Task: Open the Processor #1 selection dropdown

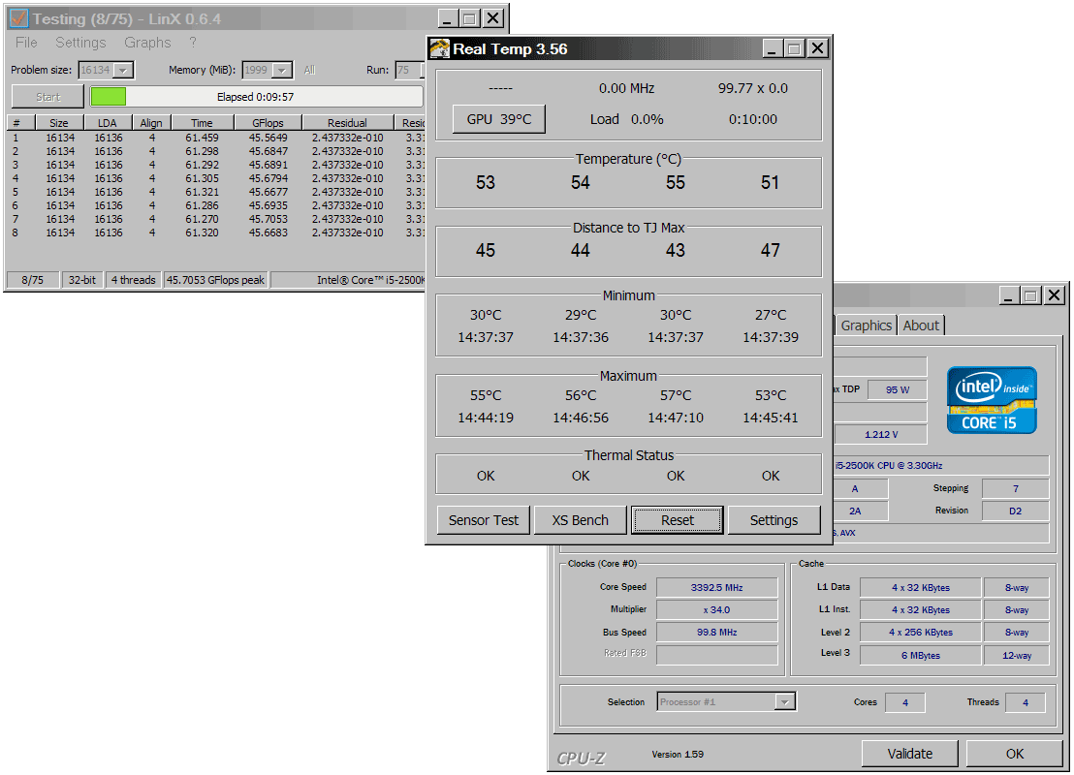Action: click(x=785, y=702)
